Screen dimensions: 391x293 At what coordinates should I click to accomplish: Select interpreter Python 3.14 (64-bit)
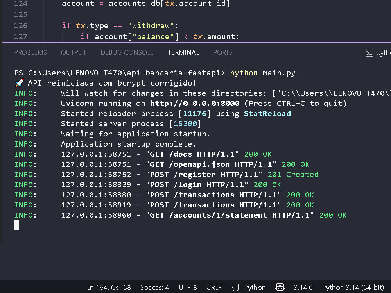[353, 288]
